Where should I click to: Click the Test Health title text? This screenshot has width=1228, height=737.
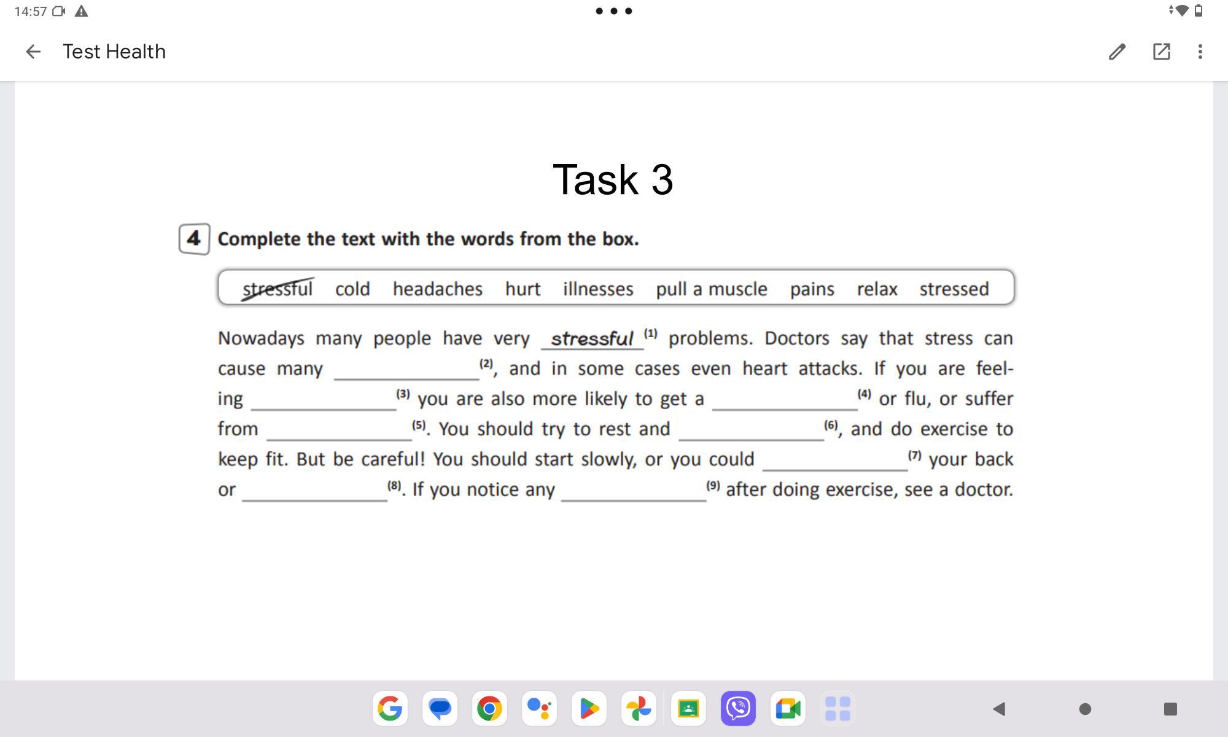(114, 52)
